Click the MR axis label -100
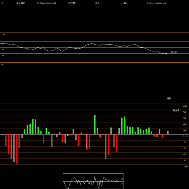 (185, 167)
